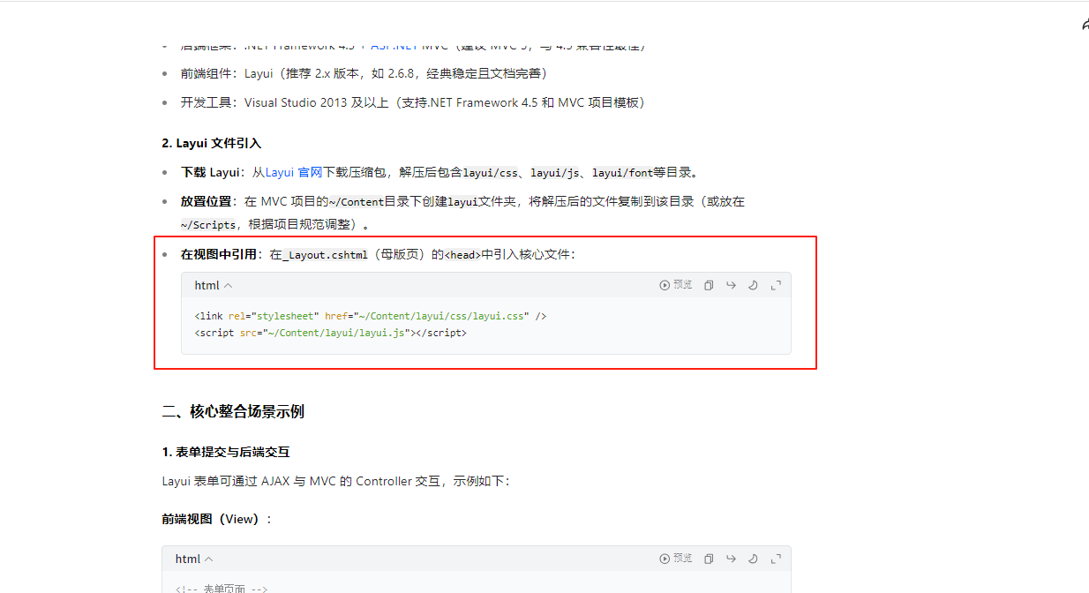
Task: Click the inline code _Layout.cshtml
Action: point(326,255)
